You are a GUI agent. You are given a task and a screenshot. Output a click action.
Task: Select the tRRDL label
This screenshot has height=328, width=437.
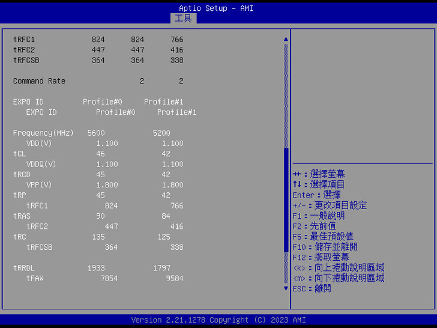[24, 268]
